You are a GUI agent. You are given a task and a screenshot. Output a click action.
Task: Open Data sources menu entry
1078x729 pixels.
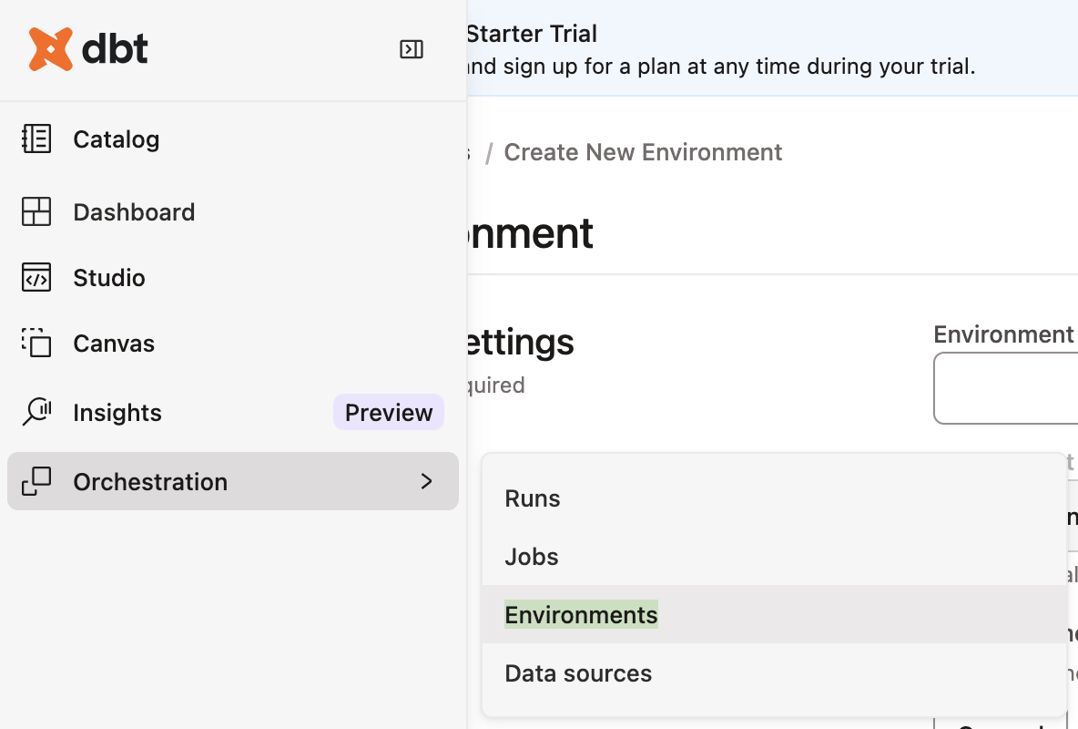click(x=578, y=673)
